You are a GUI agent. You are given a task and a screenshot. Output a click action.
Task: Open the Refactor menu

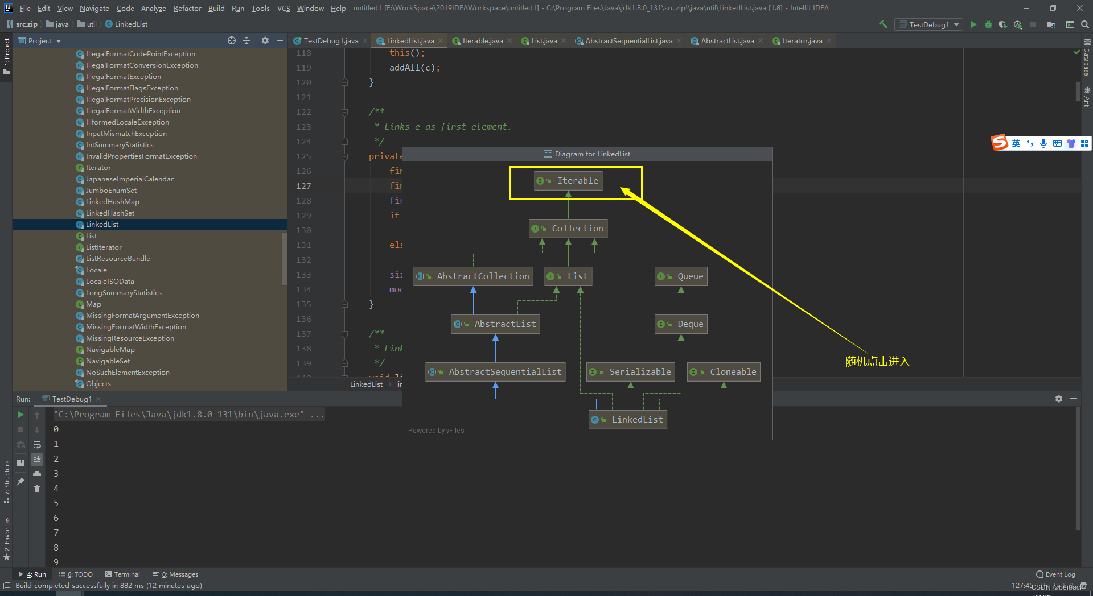click(x=187, y=8)
